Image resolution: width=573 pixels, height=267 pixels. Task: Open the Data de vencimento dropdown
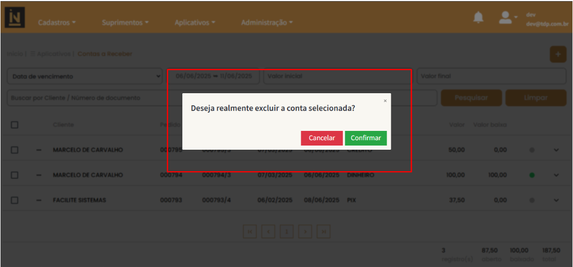[85, 76]
